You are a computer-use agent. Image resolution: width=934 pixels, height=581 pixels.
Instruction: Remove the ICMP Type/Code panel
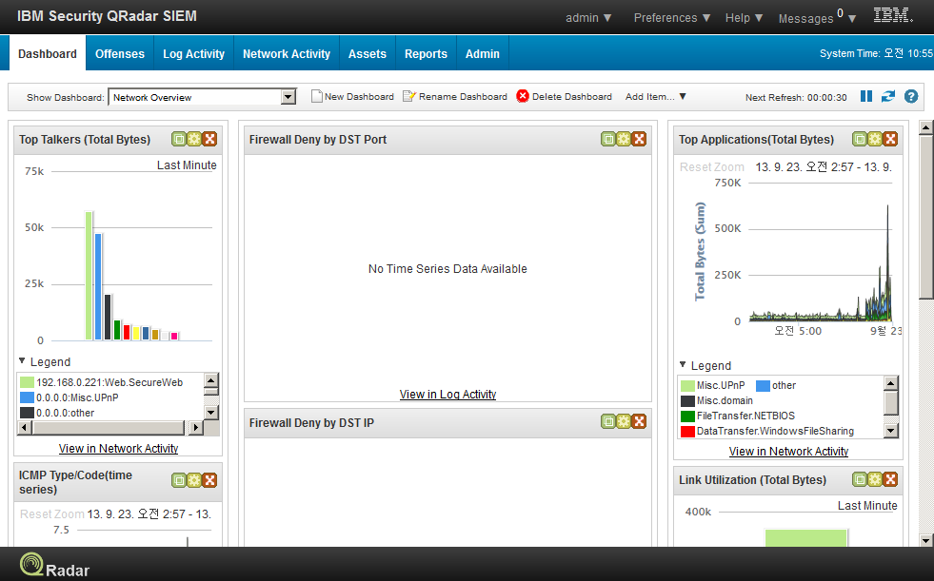[x=209, y=480]
